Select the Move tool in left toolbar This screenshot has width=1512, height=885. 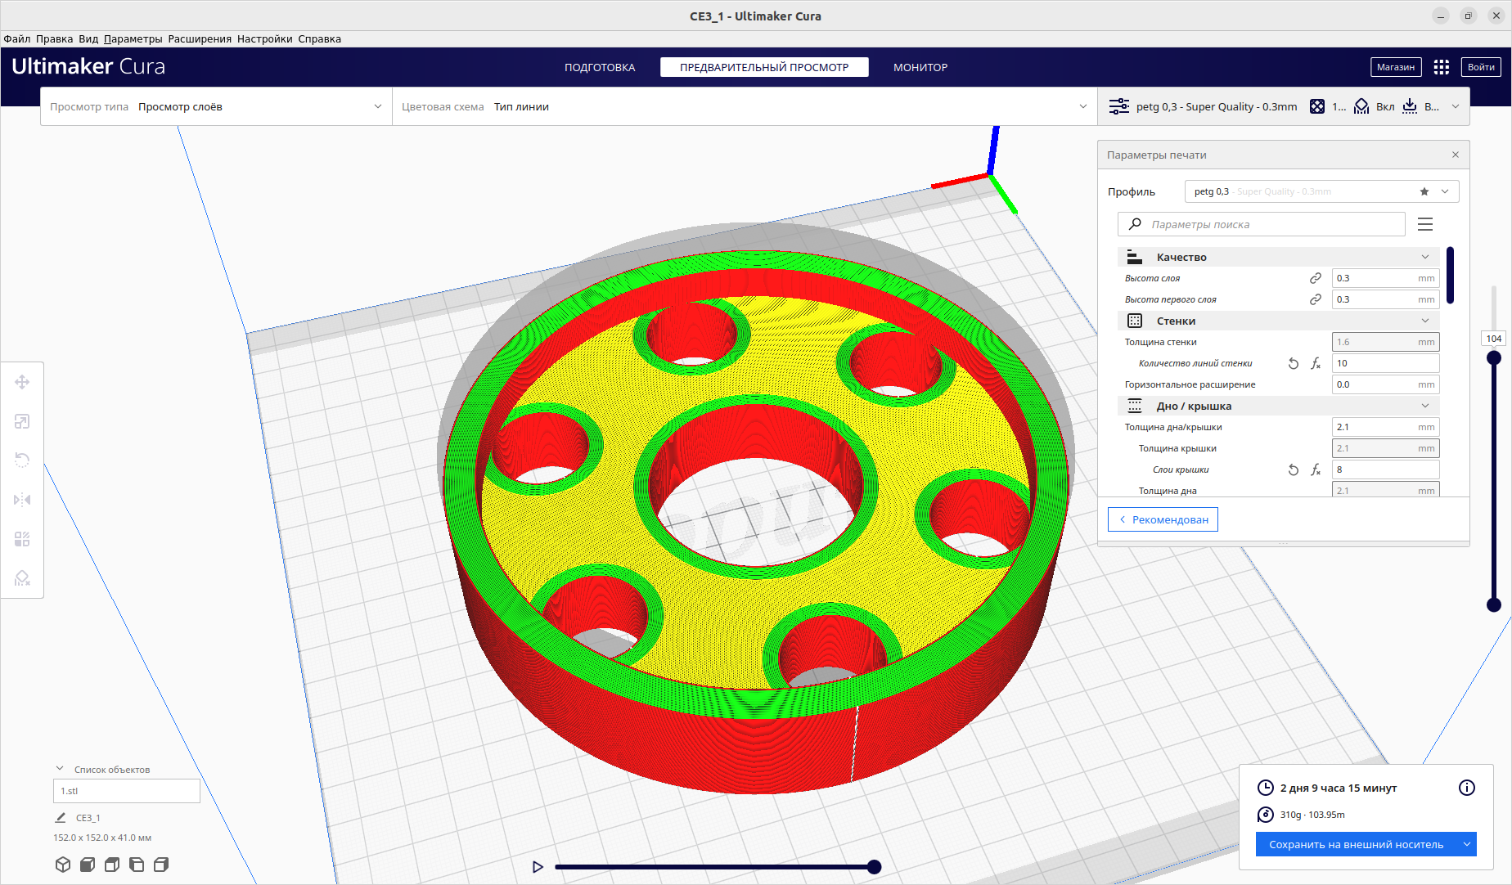(x=22, y=382)
